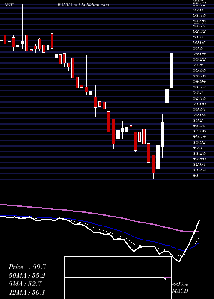Select the 50.02 price axis label
The height and width of the screenshot is (299, 214).
[x=200, y=114]
